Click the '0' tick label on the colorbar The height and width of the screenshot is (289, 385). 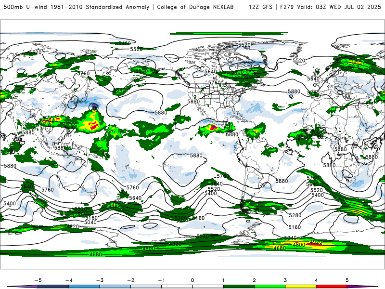click(x=192, y=280)
